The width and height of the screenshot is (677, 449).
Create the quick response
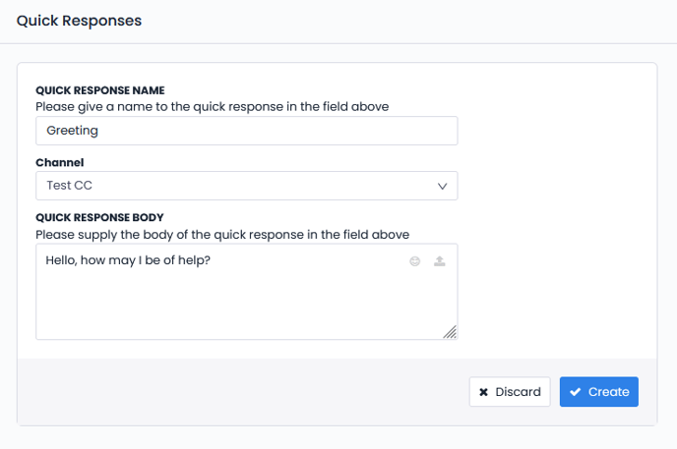pyautogui.click(x=599, y=392)
